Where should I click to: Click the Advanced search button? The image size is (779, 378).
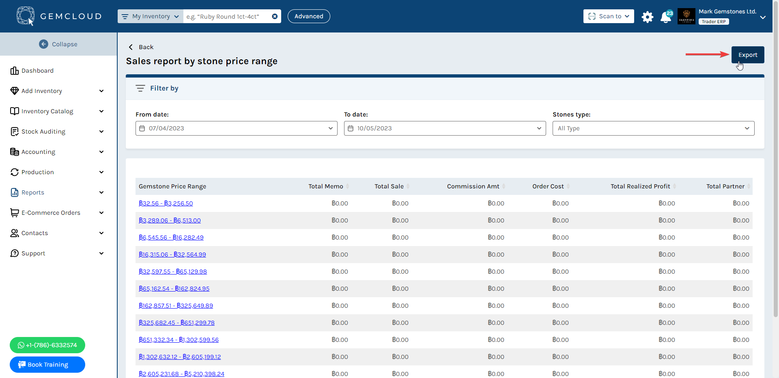click(309, 16)
